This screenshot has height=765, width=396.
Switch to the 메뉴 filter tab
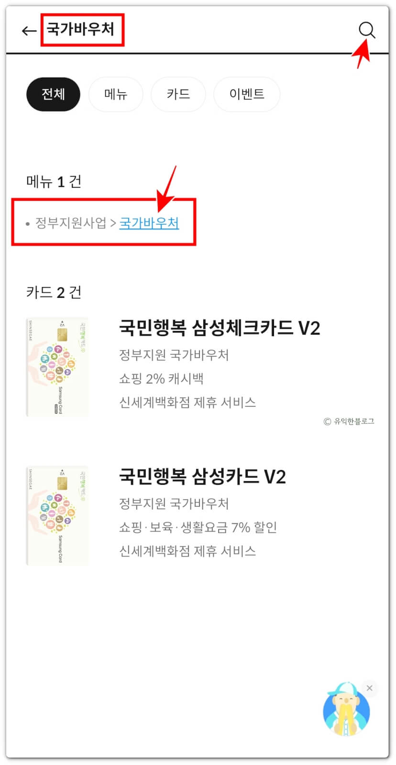[x=116, y=94]
